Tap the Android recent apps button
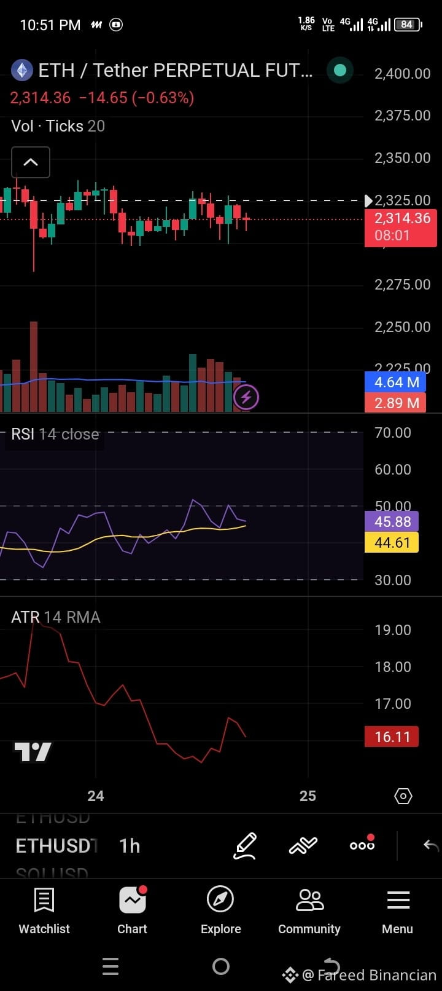The height and width of the screenshot is (991, 442). pyautogui.click(x=110, y=966)
